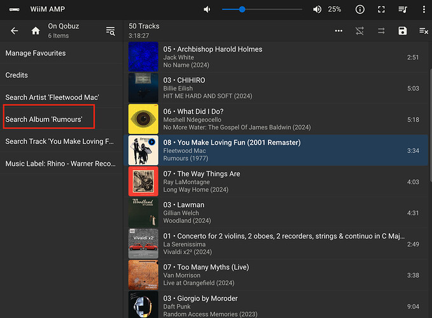Toggle repeat mode
This screenshot has height=318, width=432.
(381, 31)
